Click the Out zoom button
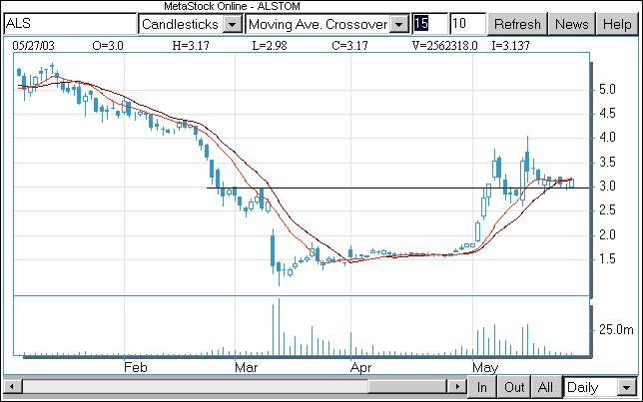Viewport: 643px width, 402px height. tap(514, 387)
